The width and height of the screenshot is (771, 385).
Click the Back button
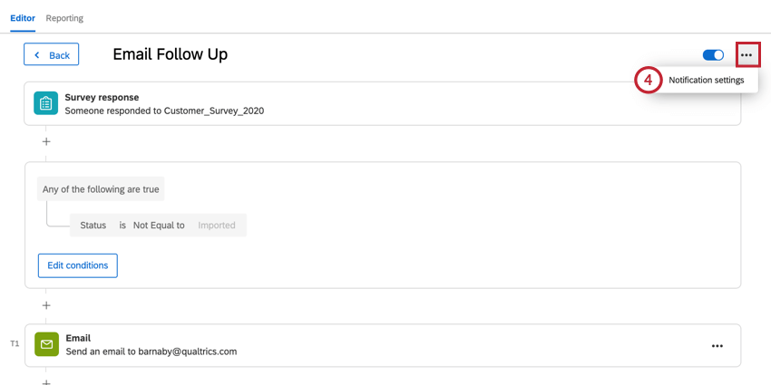tap(52, 55)
